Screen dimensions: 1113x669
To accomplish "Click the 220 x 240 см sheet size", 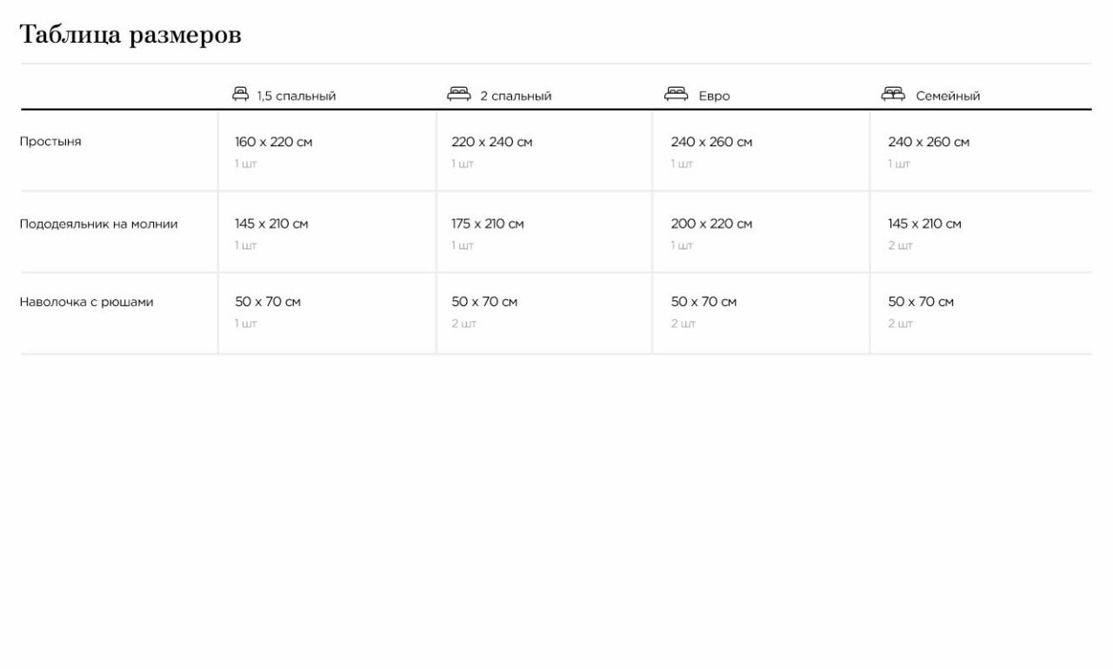I will tap(491, 142).
